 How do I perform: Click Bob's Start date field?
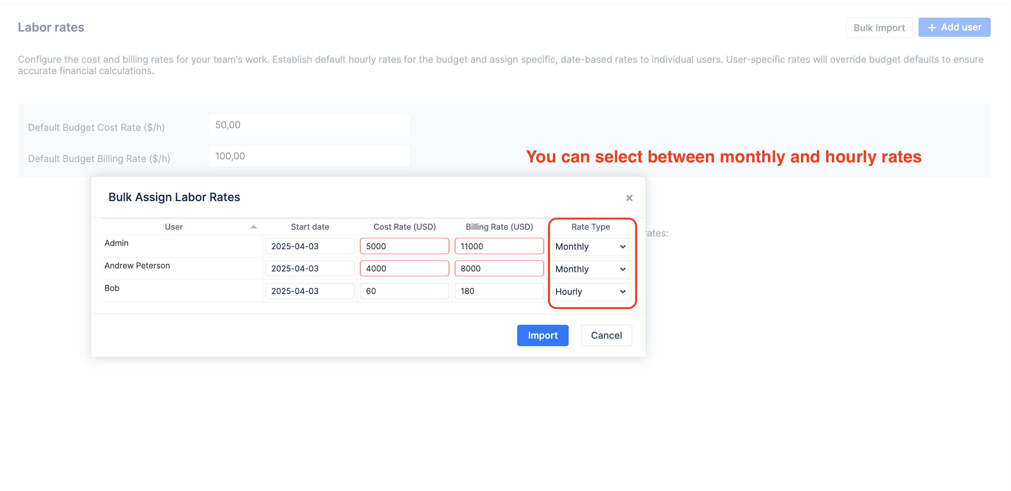309,291
